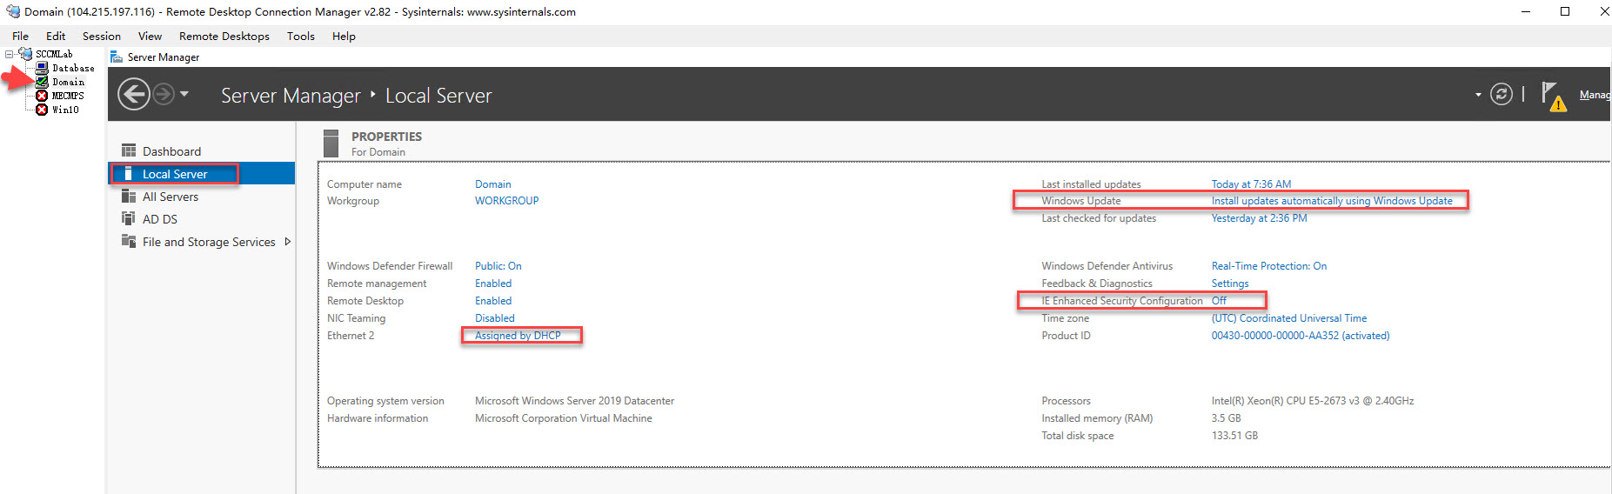Click the Server Manager back arrow button
Screen dimensions: 1612x494
(134, 94)
